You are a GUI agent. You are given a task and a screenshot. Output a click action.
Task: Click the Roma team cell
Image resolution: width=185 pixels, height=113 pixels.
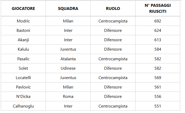tap(68, 97)
